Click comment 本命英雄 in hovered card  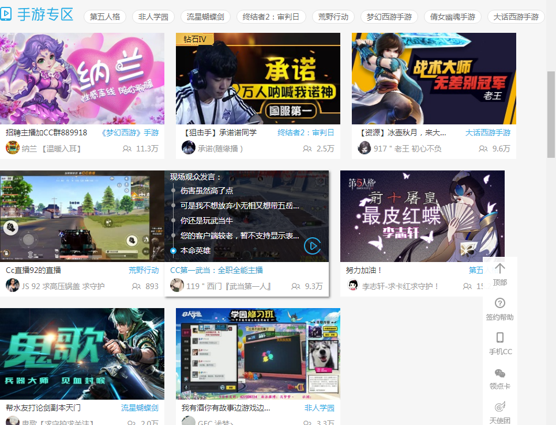(196, 251)
